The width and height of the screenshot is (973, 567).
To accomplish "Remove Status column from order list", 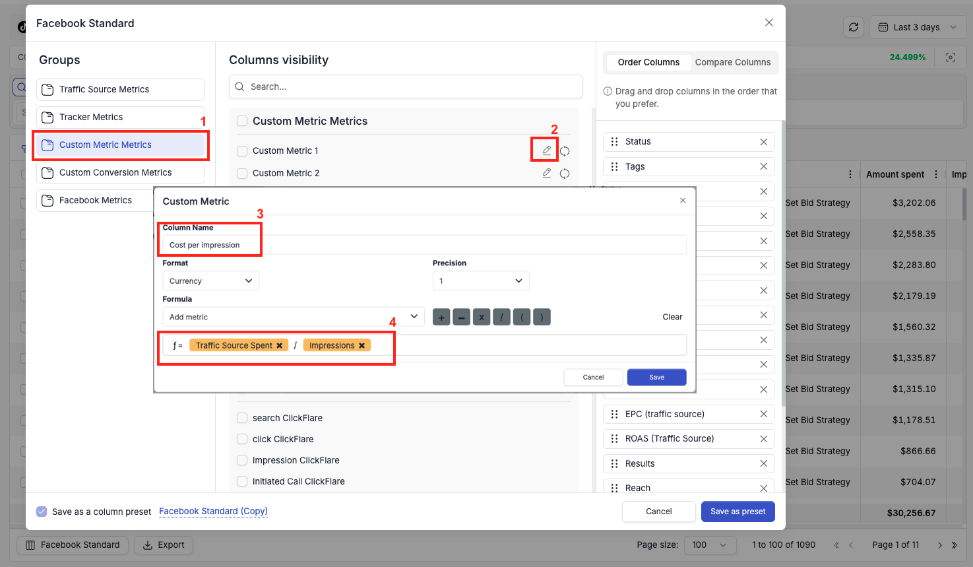I will click(763, 142).
